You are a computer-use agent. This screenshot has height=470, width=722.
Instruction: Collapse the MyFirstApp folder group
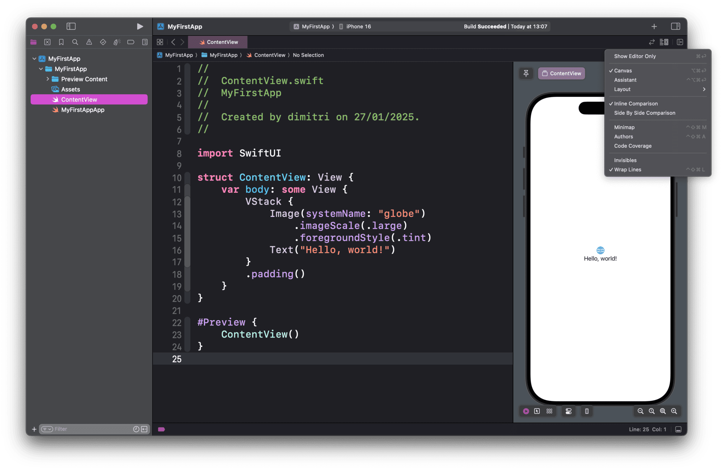click(x=41, y=69)
